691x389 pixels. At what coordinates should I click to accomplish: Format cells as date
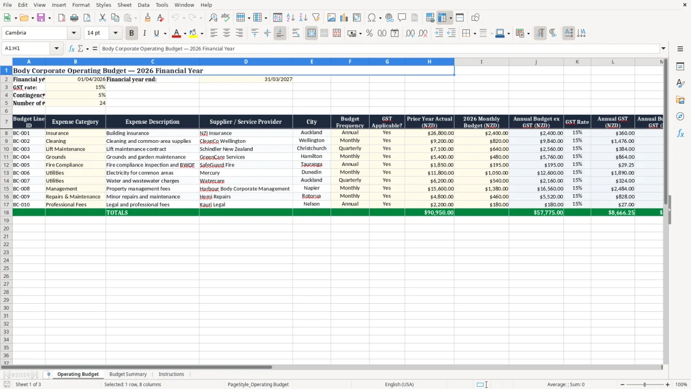[394, 33]
